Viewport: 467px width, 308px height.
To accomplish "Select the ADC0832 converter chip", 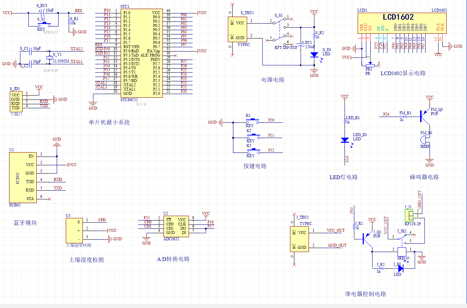I will pyautogui.click(x=176, y=226).
